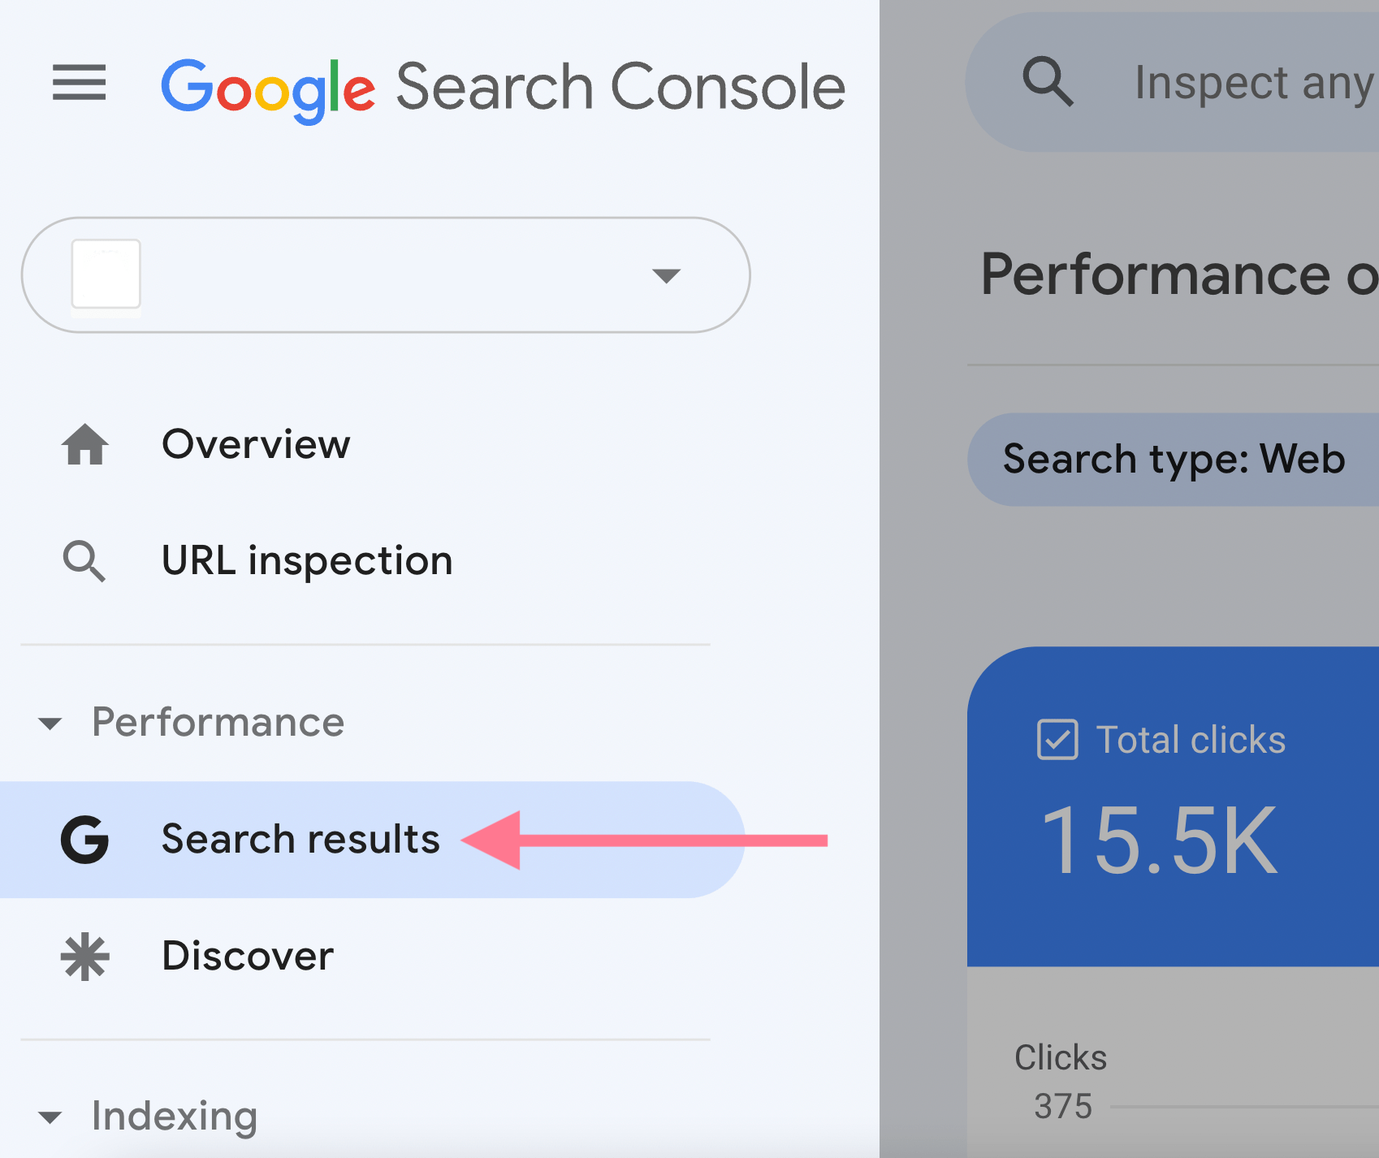This screenshot has width=1379, height=1158.
Task: Click the Google G icon beside Search results
Action: 85,840
